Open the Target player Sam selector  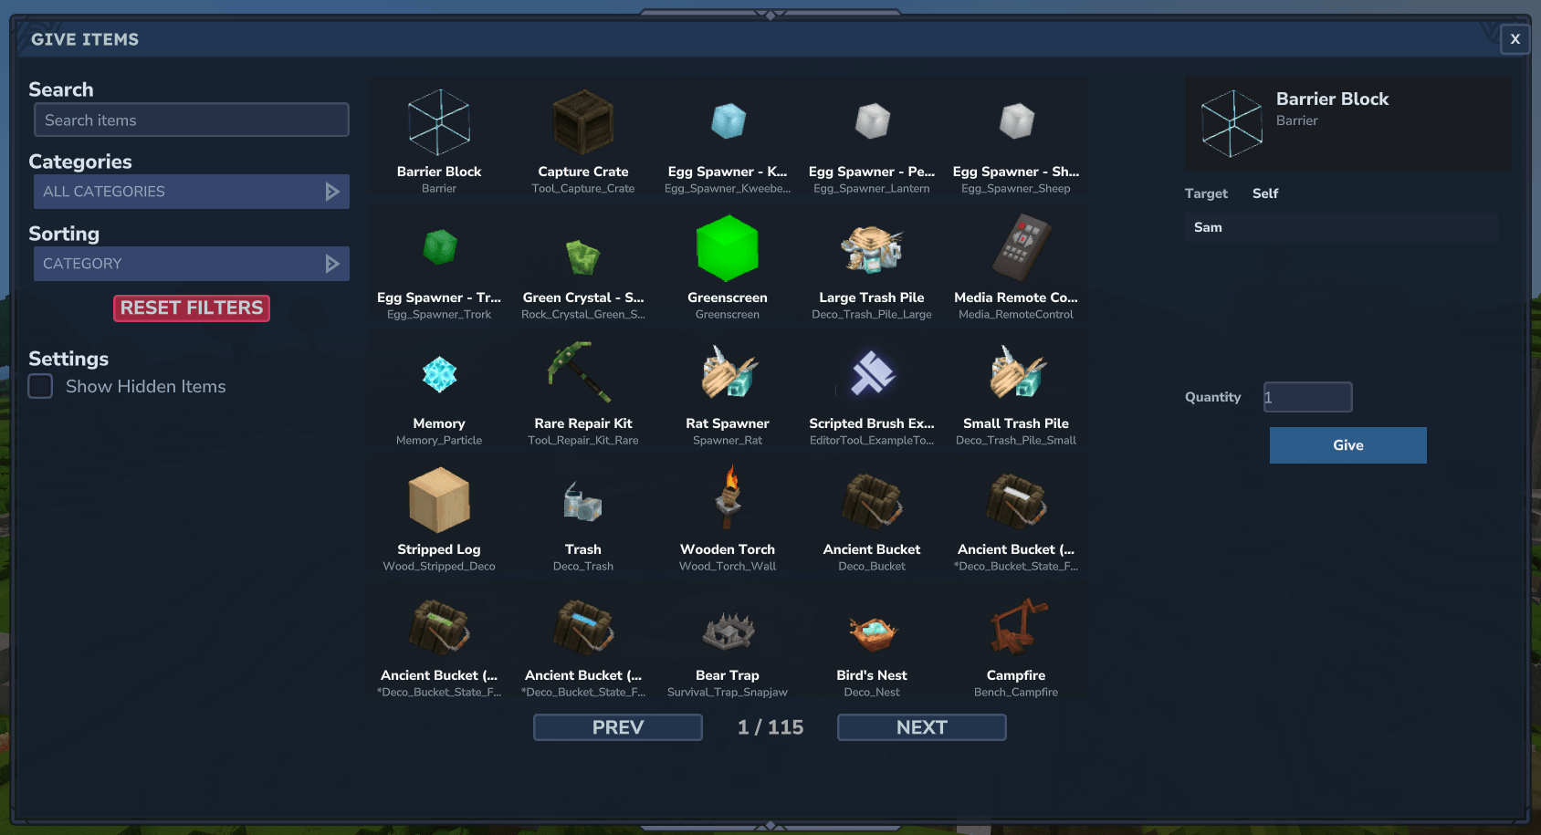point(1340,227)
